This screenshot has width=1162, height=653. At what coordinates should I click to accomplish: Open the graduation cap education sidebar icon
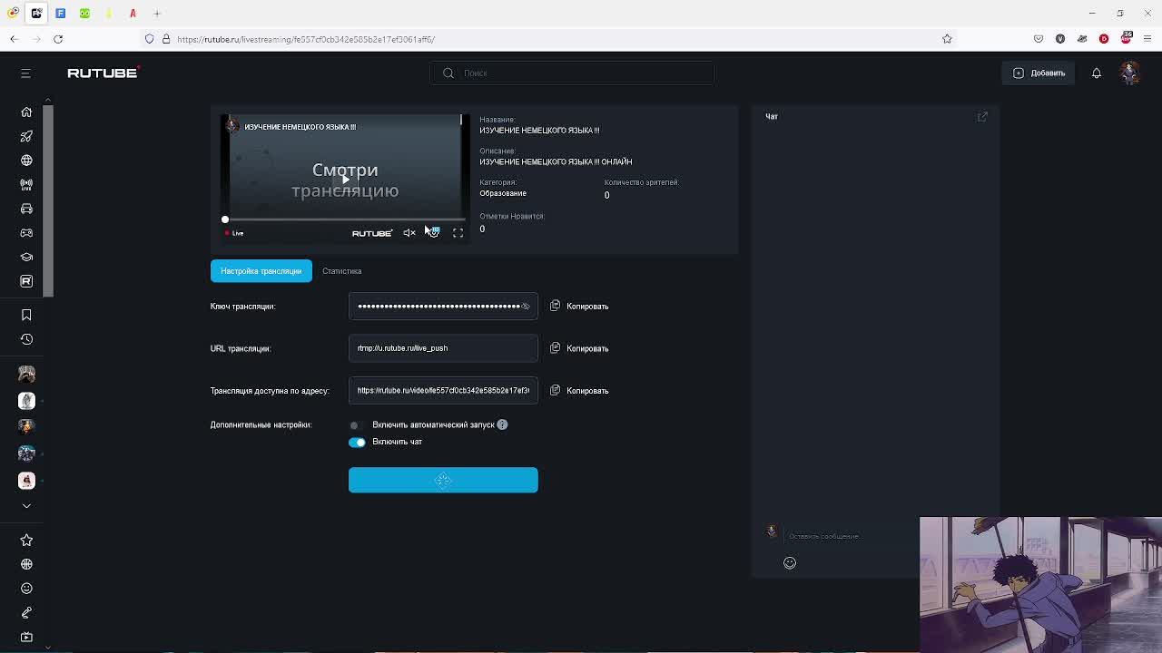[26, 257]
